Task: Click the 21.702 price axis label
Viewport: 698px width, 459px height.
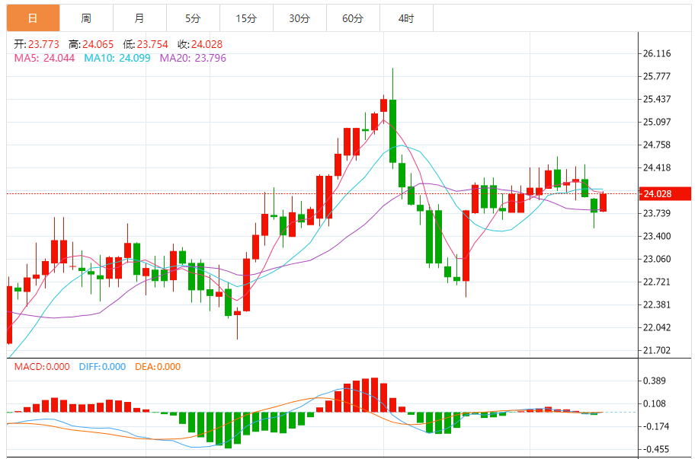Action: point(657,350)
